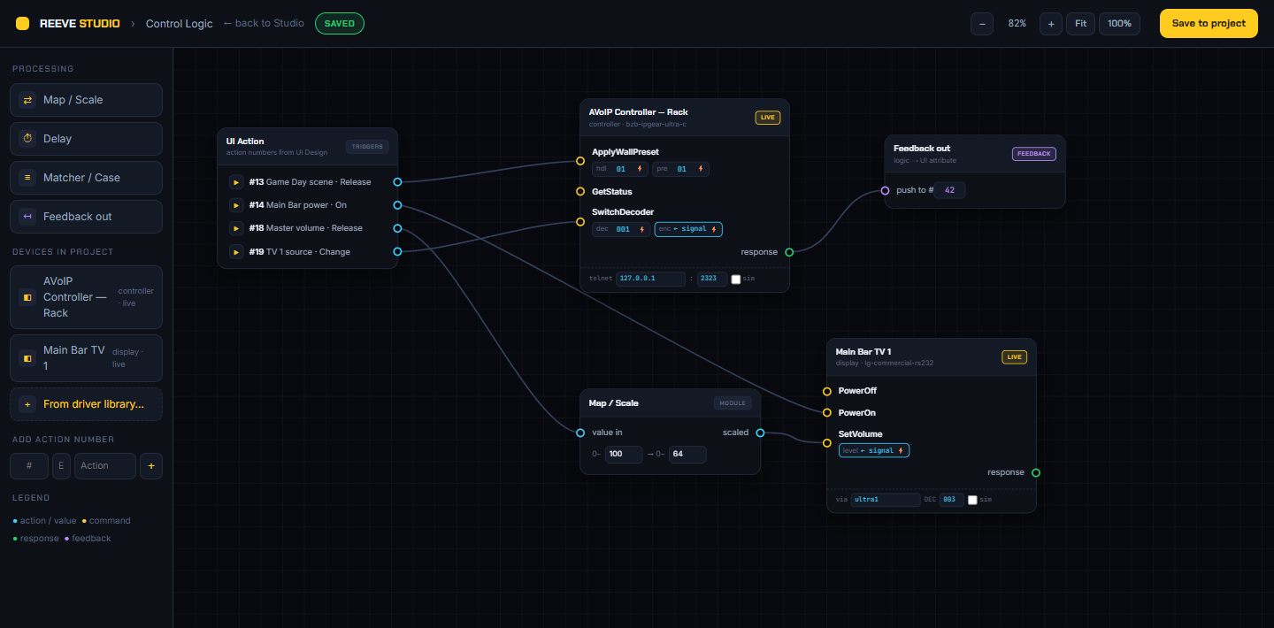Click the lightning bolt in the pre 01 field
This screenshot has width=1274, height=628.
tap(701, 169)
